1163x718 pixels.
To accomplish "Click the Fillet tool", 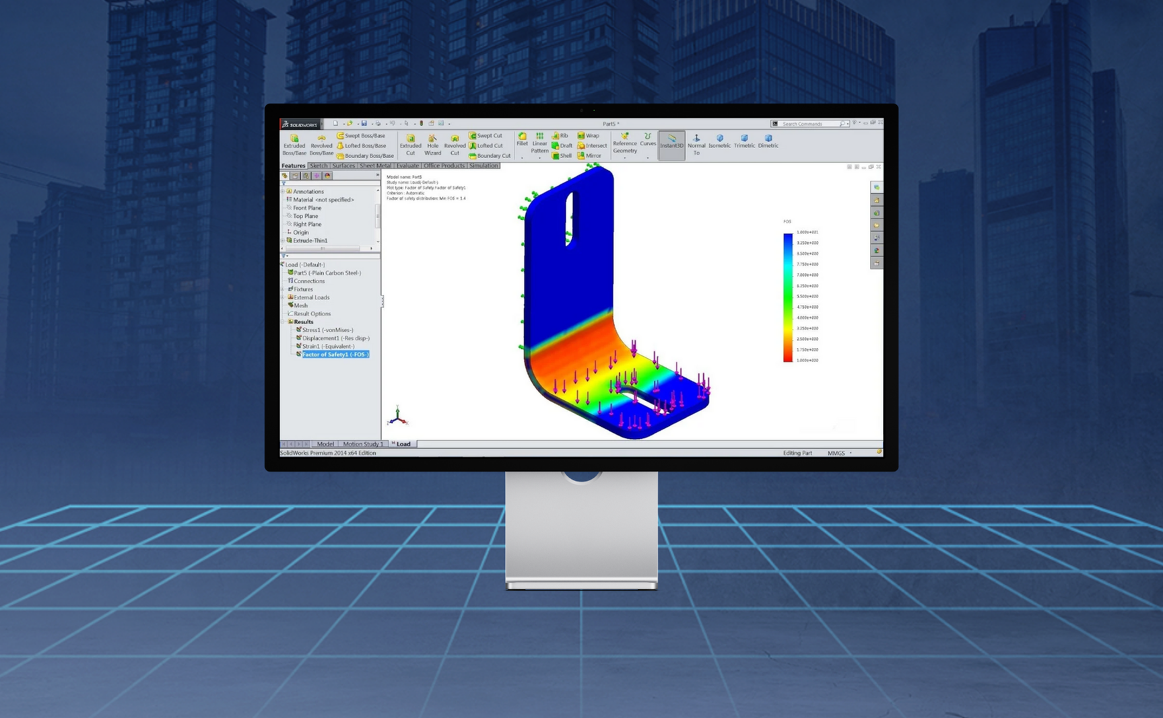I will click(x=522, y=139).
